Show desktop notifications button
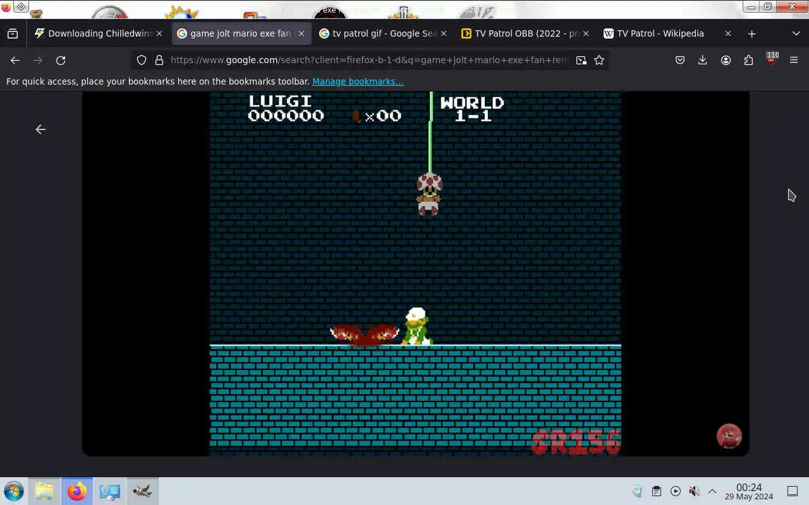The image size is (809, 505). [793, 491]
